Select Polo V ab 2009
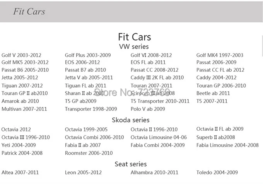 [148, 109]
